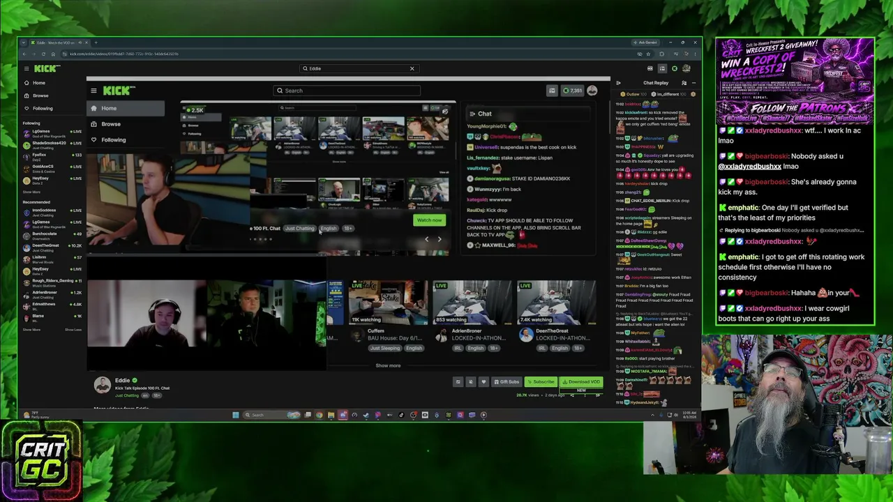
Task: Go back using the browser back arrow
Action: (x=24, y=54)
